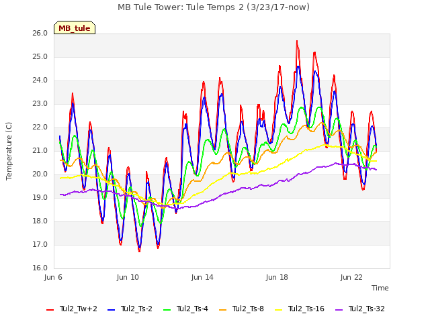The width and height of the screenshot is (430, 322).
Task: Select the Tul2_Ts-8 legend label
Action: [x=248, y=309]
